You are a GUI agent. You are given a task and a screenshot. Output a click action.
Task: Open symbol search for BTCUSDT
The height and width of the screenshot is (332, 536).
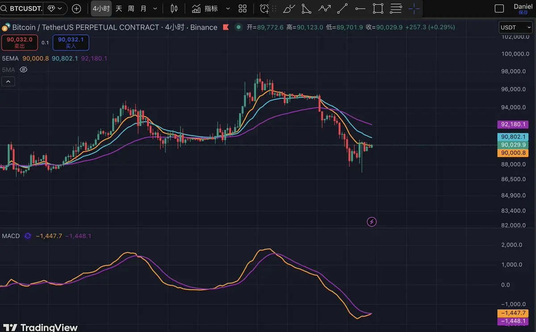22,8
